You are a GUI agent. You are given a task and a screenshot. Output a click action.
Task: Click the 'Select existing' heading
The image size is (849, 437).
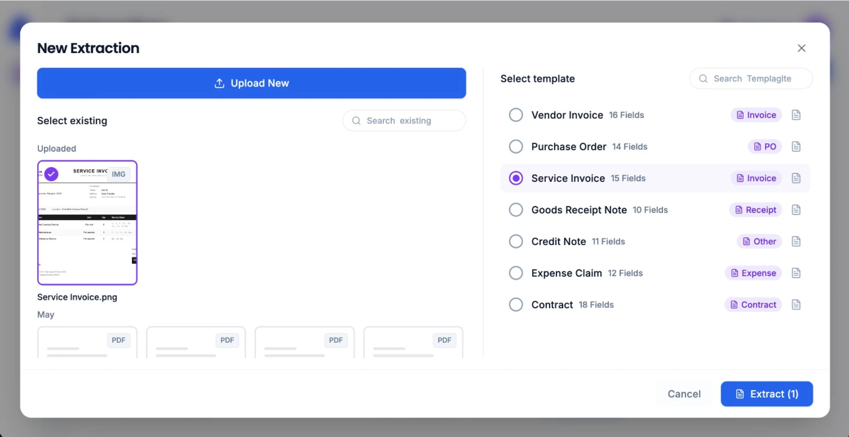pos(72,121)
